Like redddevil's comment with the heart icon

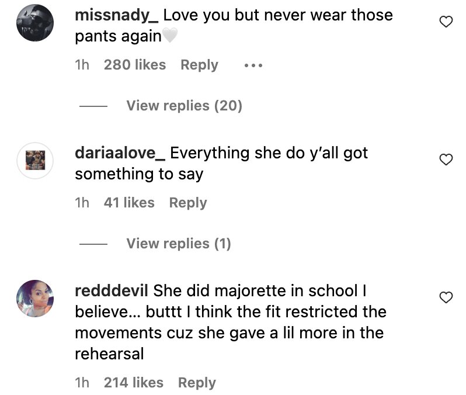[x=446, y=297]
